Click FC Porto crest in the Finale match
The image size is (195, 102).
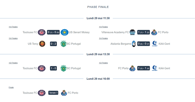tap(64, 93)
